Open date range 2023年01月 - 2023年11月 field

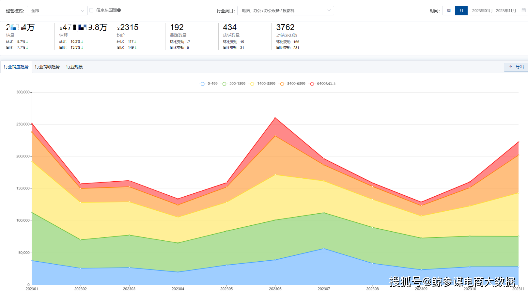click(x=497, y=11)
